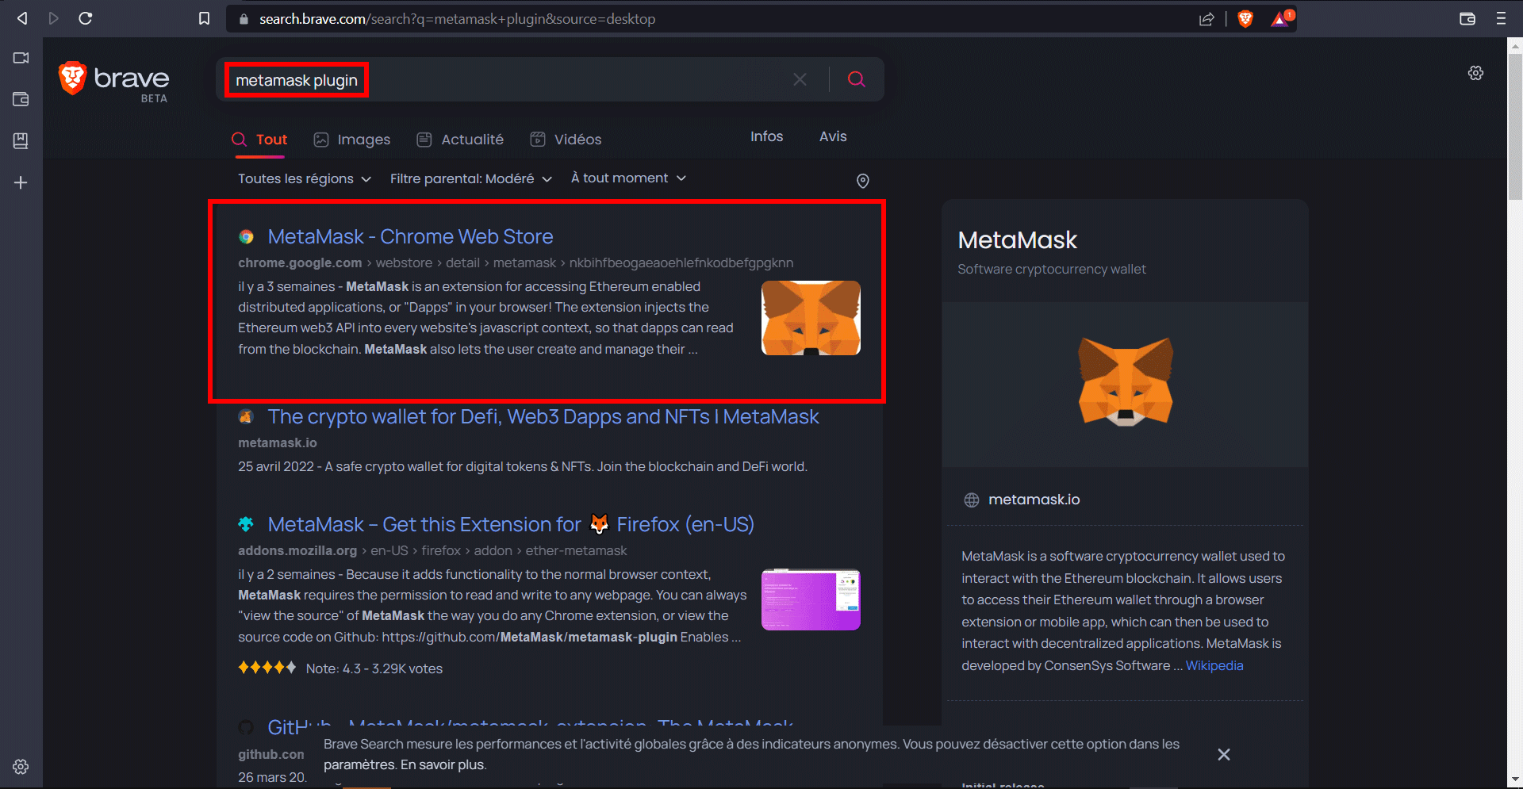The height and width of the screenshot is (789, 1523).
Task: Open the wallet sidebar icon
Action: coord(21,99)
